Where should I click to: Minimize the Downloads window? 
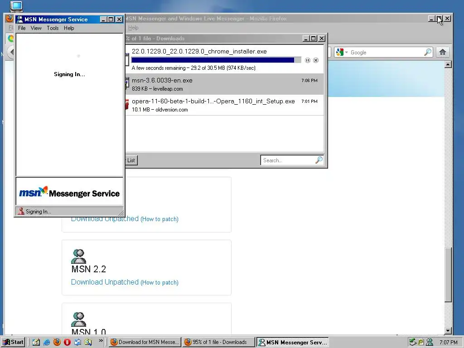click(306, 39)
